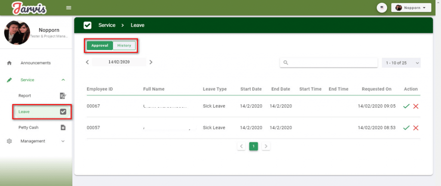Open Announcements in the sidebar
Viewport: 441px width, 186px height.
[35, 63]
